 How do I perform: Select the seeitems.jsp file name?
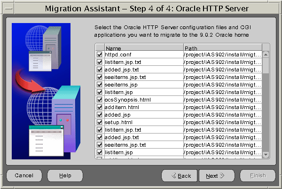click(121, 85)
